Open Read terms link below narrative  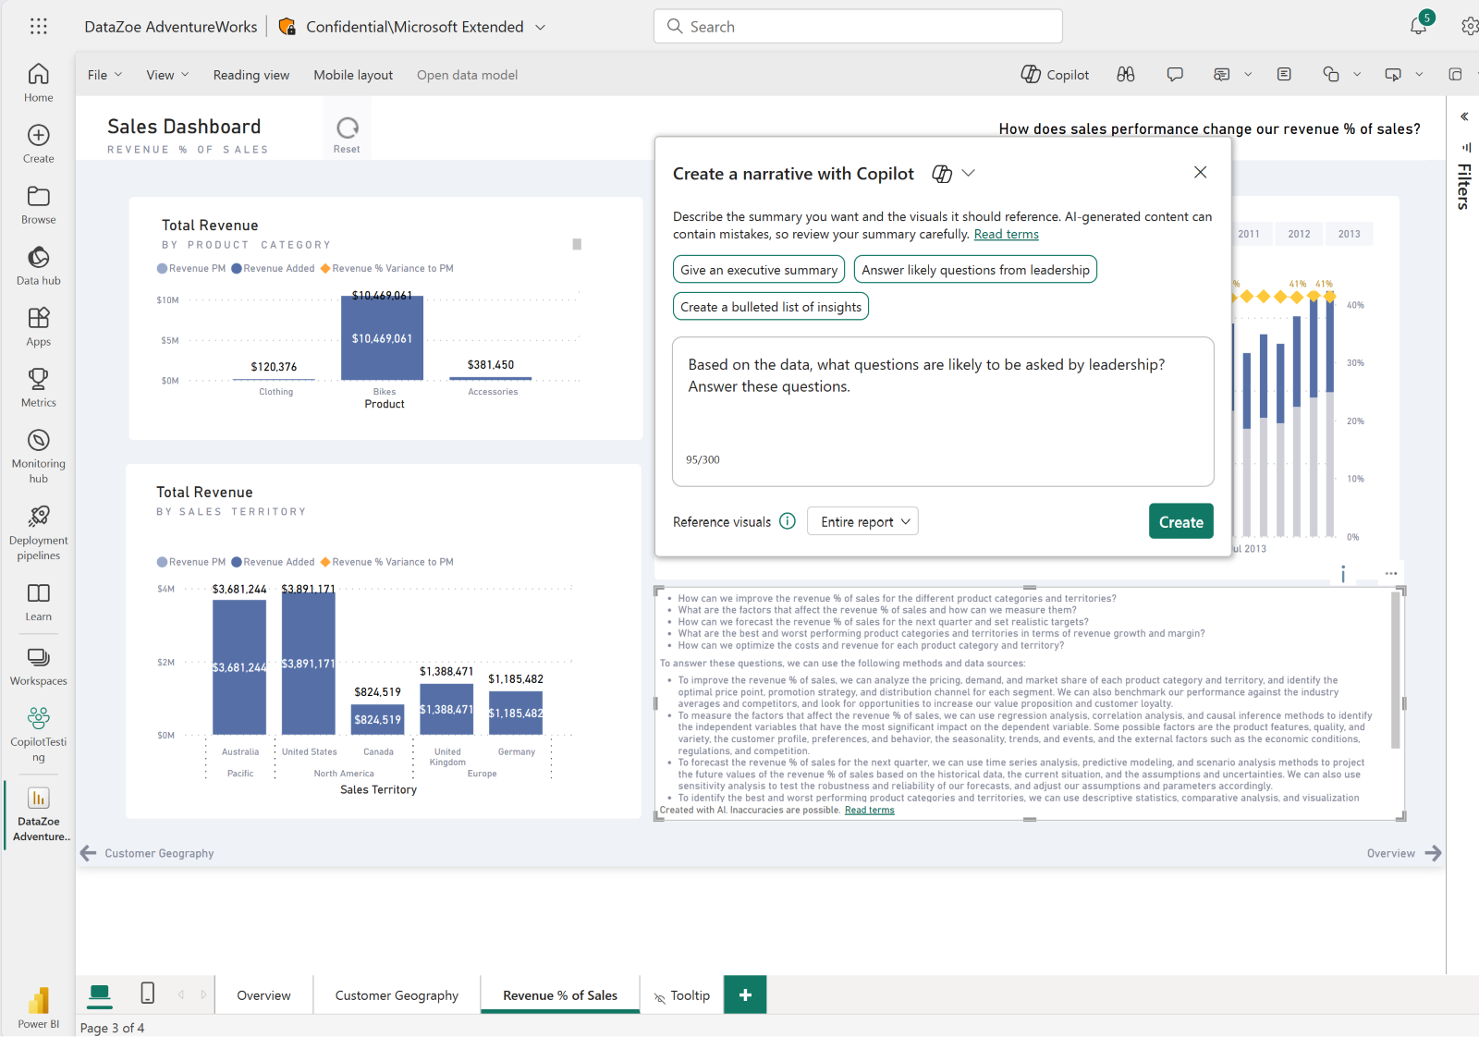coord(869,810)
